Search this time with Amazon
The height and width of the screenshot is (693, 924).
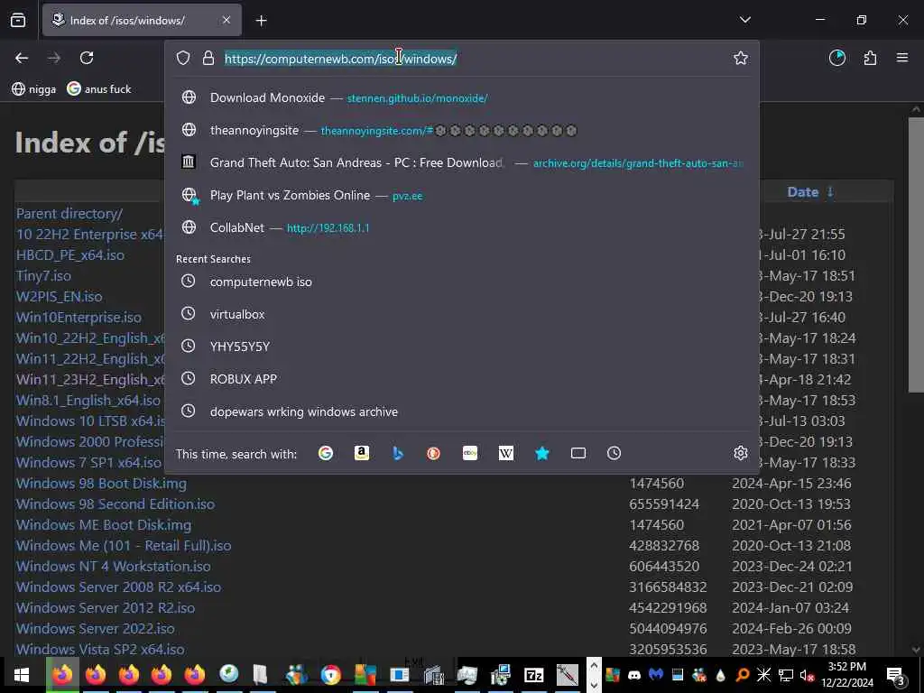pyautogui.click(x=361, y=453)
